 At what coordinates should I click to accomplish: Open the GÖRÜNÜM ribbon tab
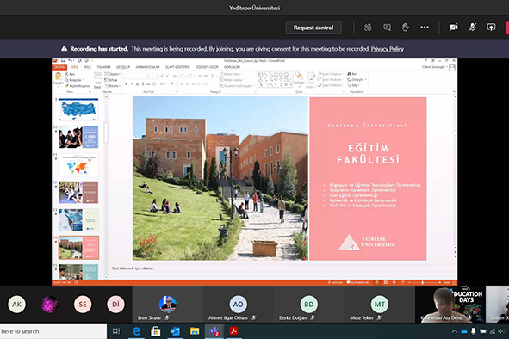[232, 67]
